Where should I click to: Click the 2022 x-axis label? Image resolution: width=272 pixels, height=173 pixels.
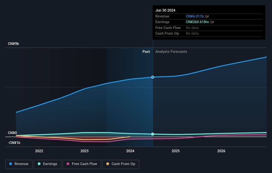click(x=39, y=151)
